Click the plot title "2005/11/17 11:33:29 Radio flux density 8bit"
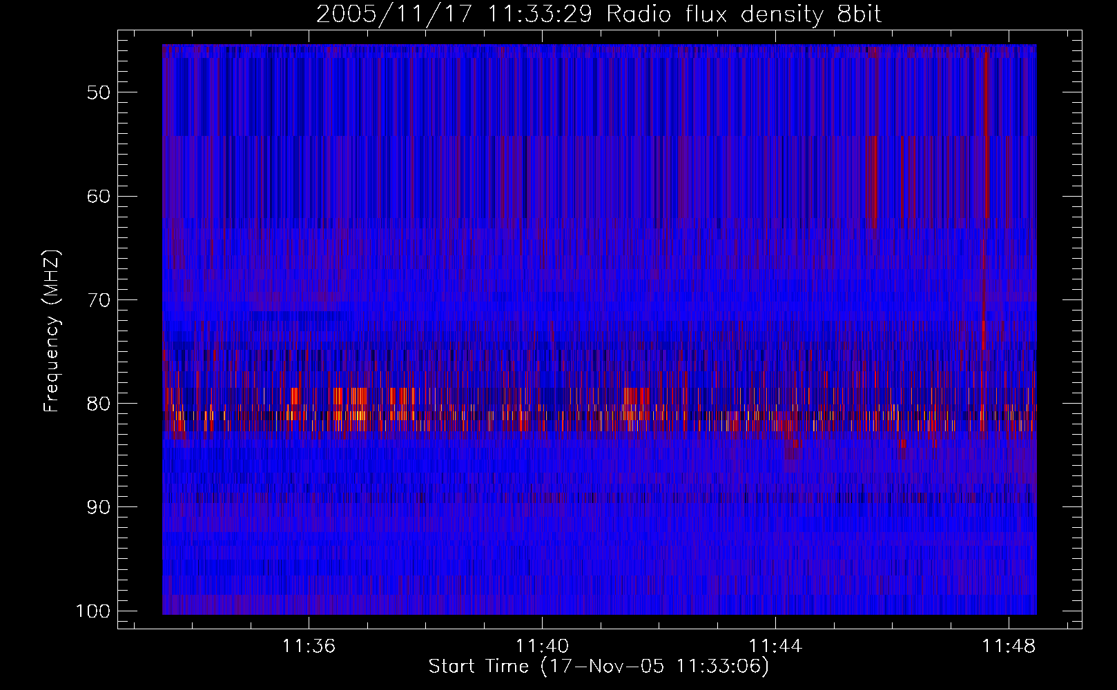 [599, 14]
